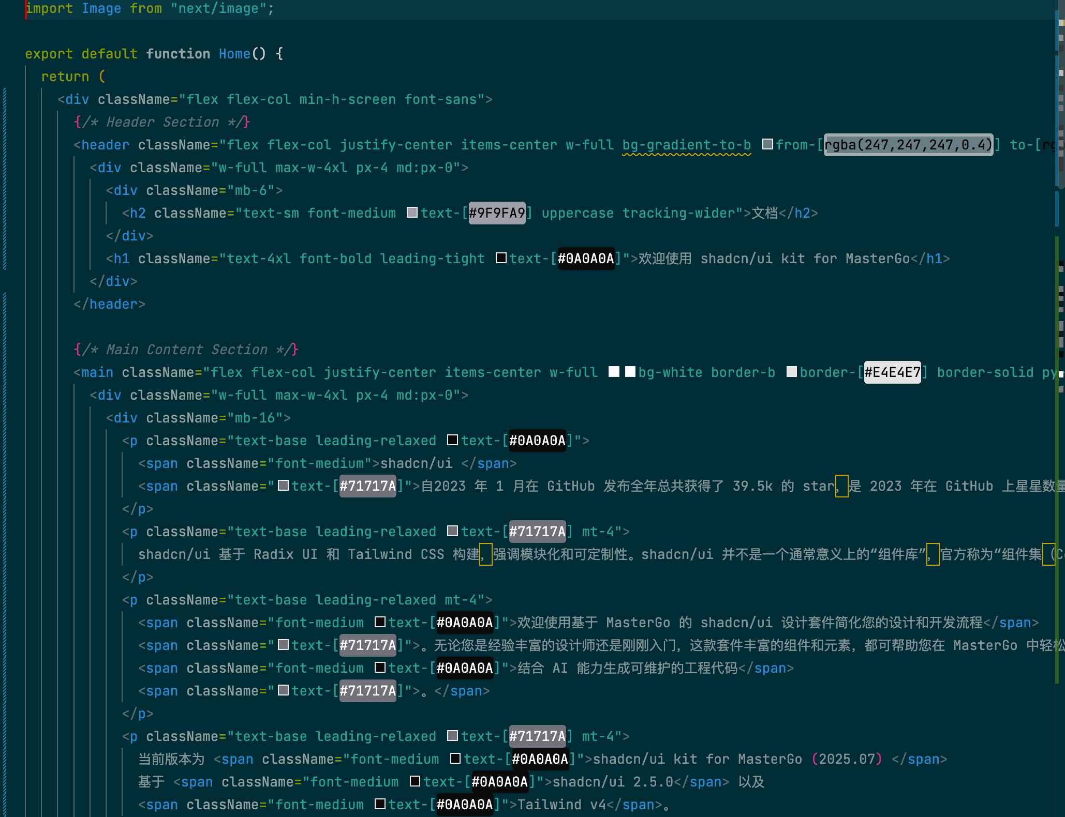
Task: Click the opening 'main' tag name
Action: point(97,372)
